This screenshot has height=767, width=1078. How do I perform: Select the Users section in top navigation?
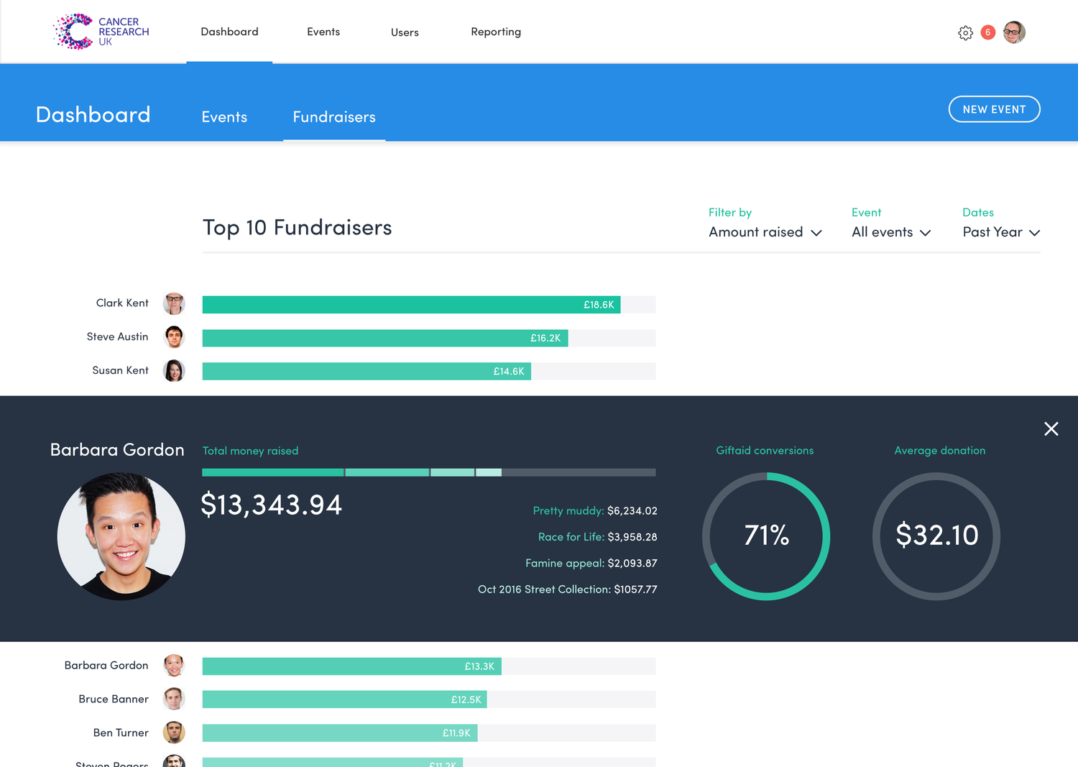[405, 32]
